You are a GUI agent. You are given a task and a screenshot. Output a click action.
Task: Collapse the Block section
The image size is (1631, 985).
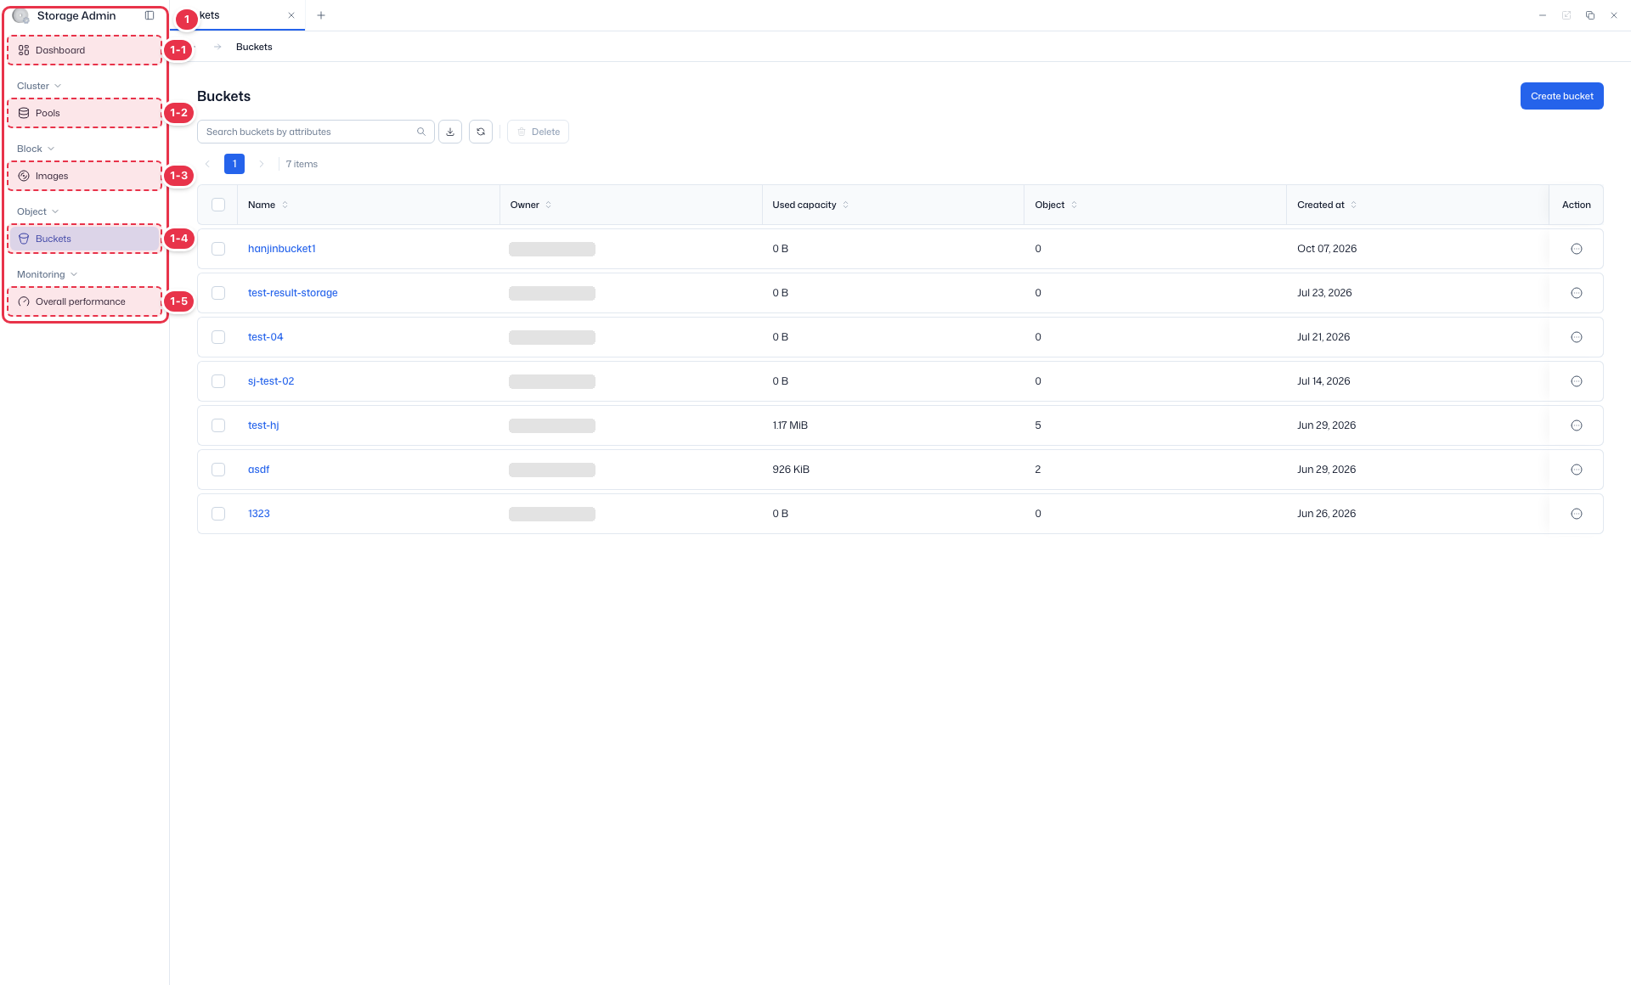click(x=36, y=149)
